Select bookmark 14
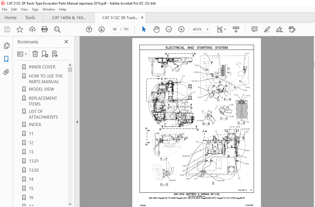 pos(31,179)
